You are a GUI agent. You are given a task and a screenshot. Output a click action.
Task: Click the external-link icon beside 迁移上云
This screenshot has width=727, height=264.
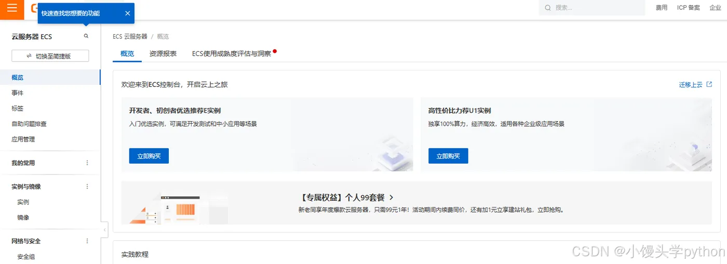(709, 84)
